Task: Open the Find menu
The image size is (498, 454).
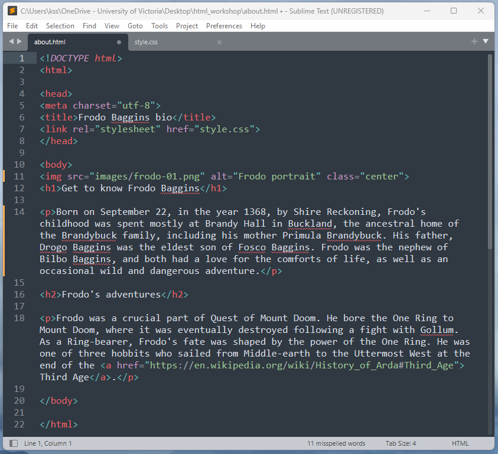Action: [89, 26]
